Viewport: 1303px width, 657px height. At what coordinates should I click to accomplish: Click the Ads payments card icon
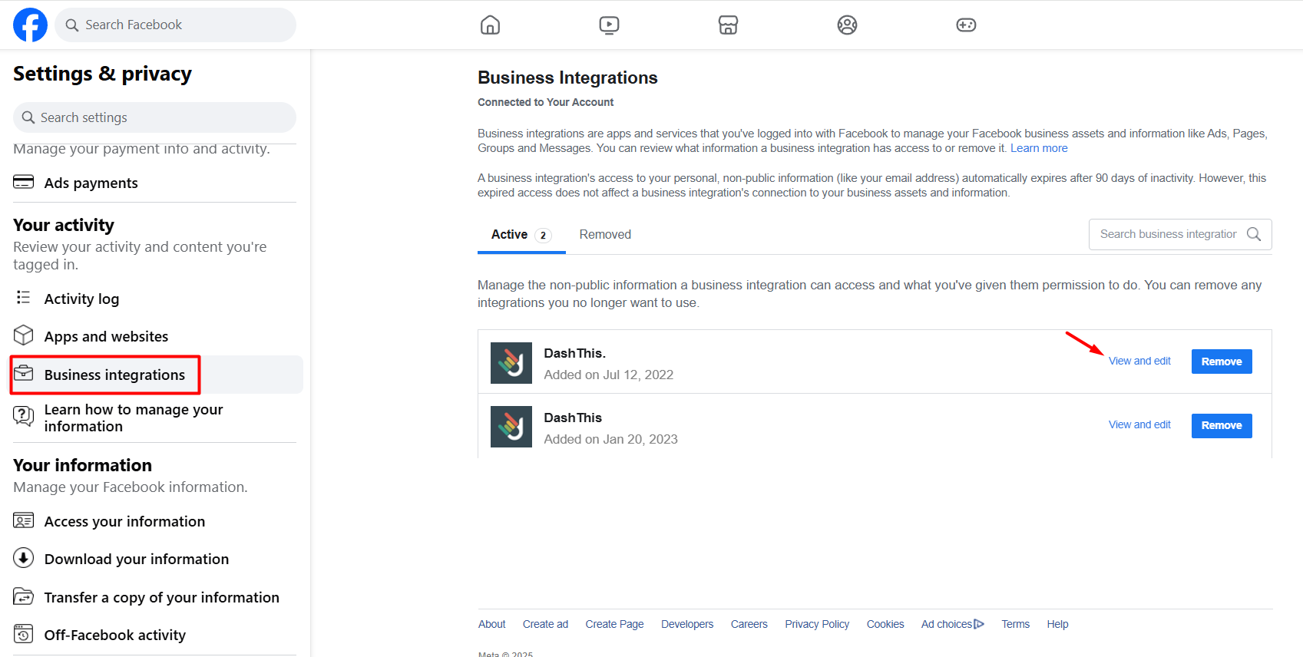point(24,182)
